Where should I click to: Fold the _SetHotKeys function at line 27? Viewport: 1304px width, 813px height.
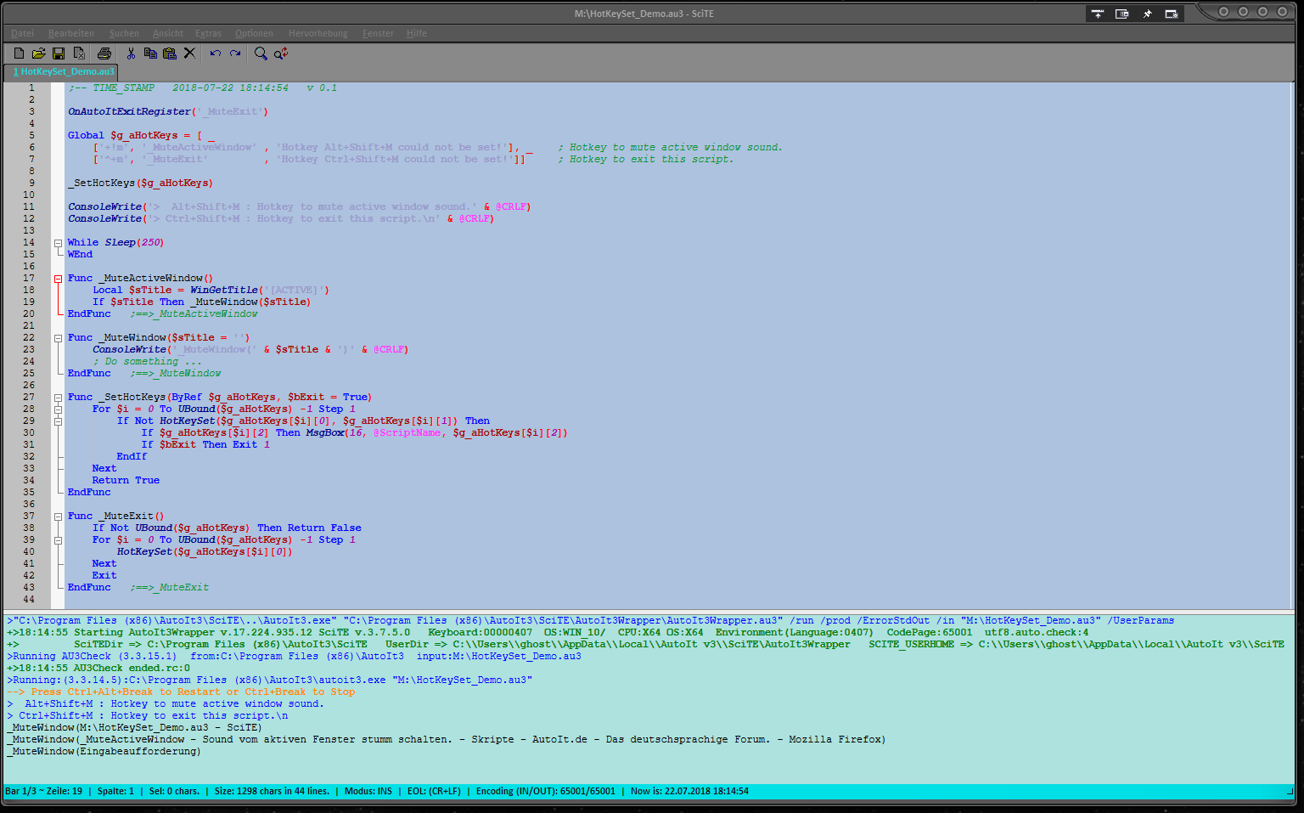(x=58, y=398)
